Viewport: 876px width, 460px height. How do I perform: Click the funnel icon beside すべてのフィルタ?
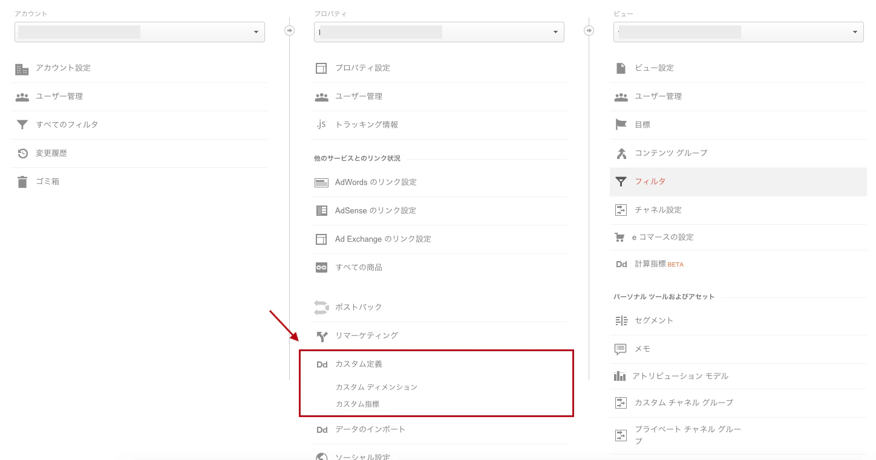tap(22, 125)
